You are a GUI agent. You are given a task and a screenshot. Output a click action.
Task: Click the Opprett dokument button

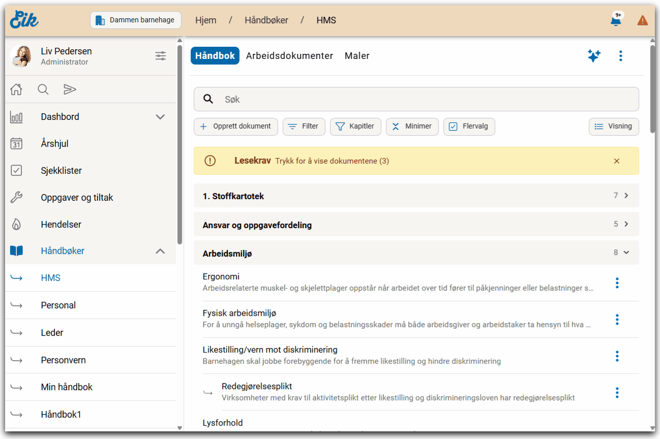coord(236,127)
